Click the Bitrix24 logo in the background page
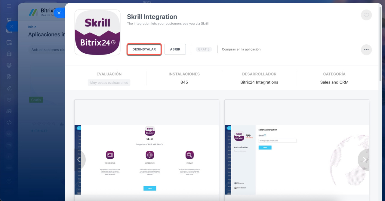The width and height of the screenshot is (385, 201). pos(33,12)
